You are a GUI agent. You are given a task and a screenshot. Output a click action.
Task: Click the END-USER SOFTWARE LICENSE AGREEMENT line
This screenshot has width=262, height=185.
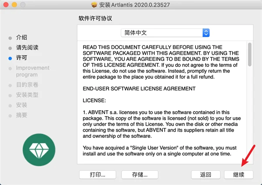[139, 89]
